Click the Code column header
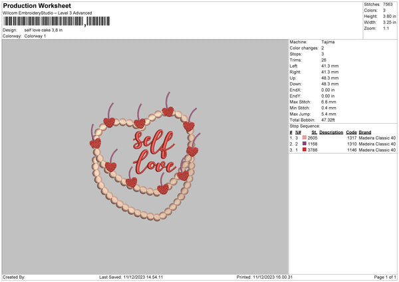The height and width of the screenshot is (282, 399). (x=351, y=132)
